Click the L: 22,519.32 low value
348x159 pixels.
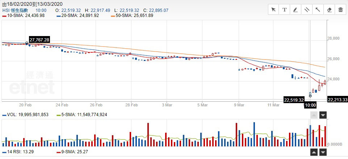coord(127,10)
